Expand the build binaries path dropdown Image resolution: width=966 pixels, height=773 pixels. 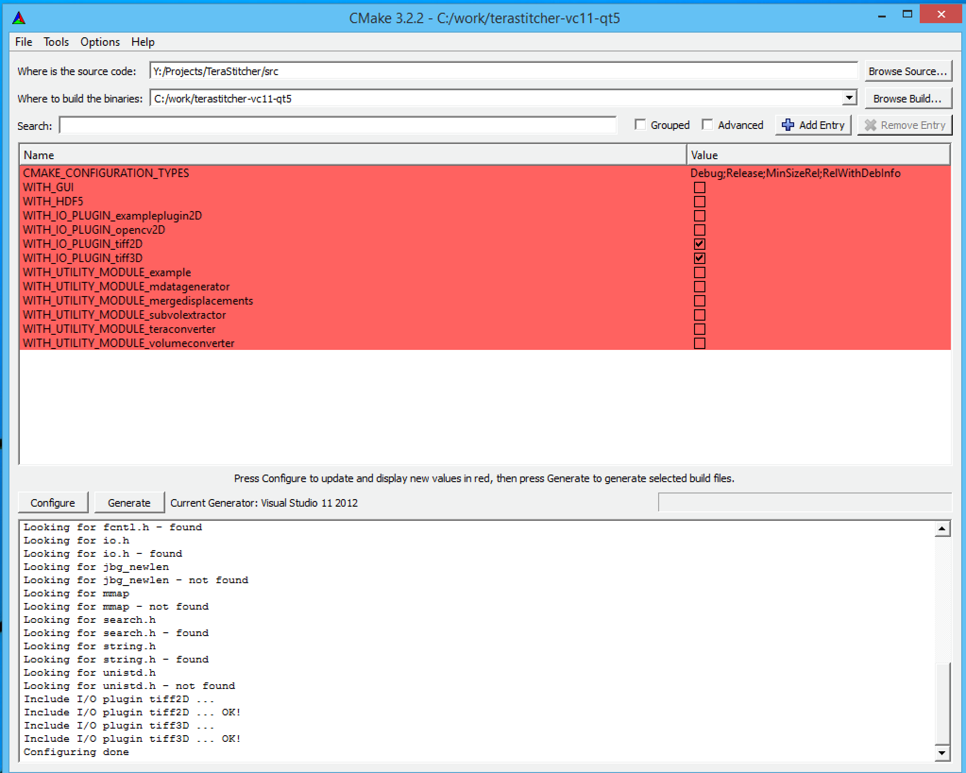pos(849,98)
